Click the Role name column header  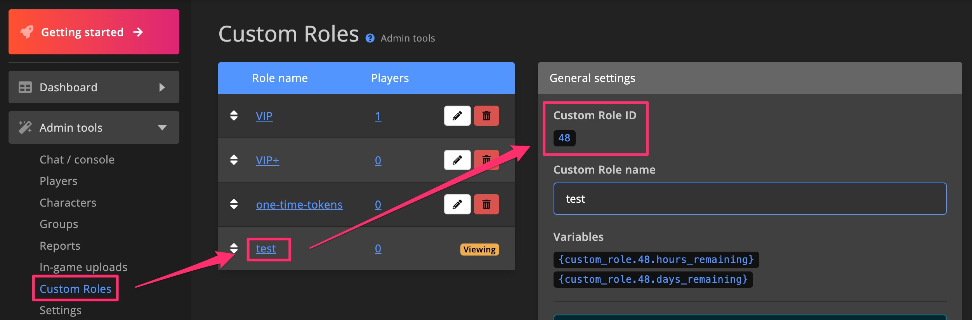tap(280, 78)
